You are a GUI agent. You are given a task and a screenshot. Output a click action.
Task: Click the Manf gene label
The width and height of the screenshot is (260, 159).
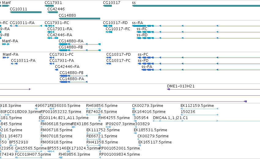coord(6,3)
